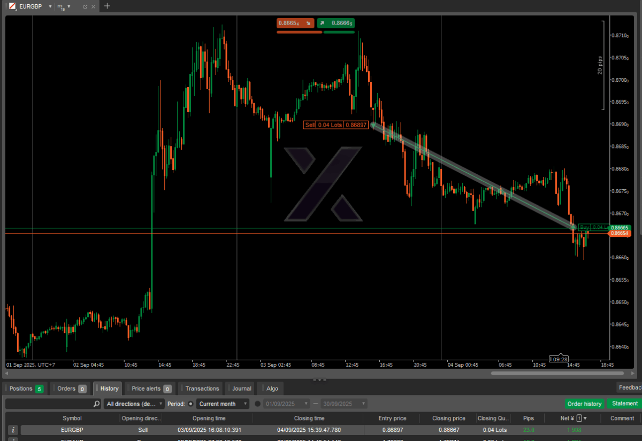The height and width of the screenshot is (441, 642).
Task: Open info for the EURGBP history row
Action: coord(13,430)
